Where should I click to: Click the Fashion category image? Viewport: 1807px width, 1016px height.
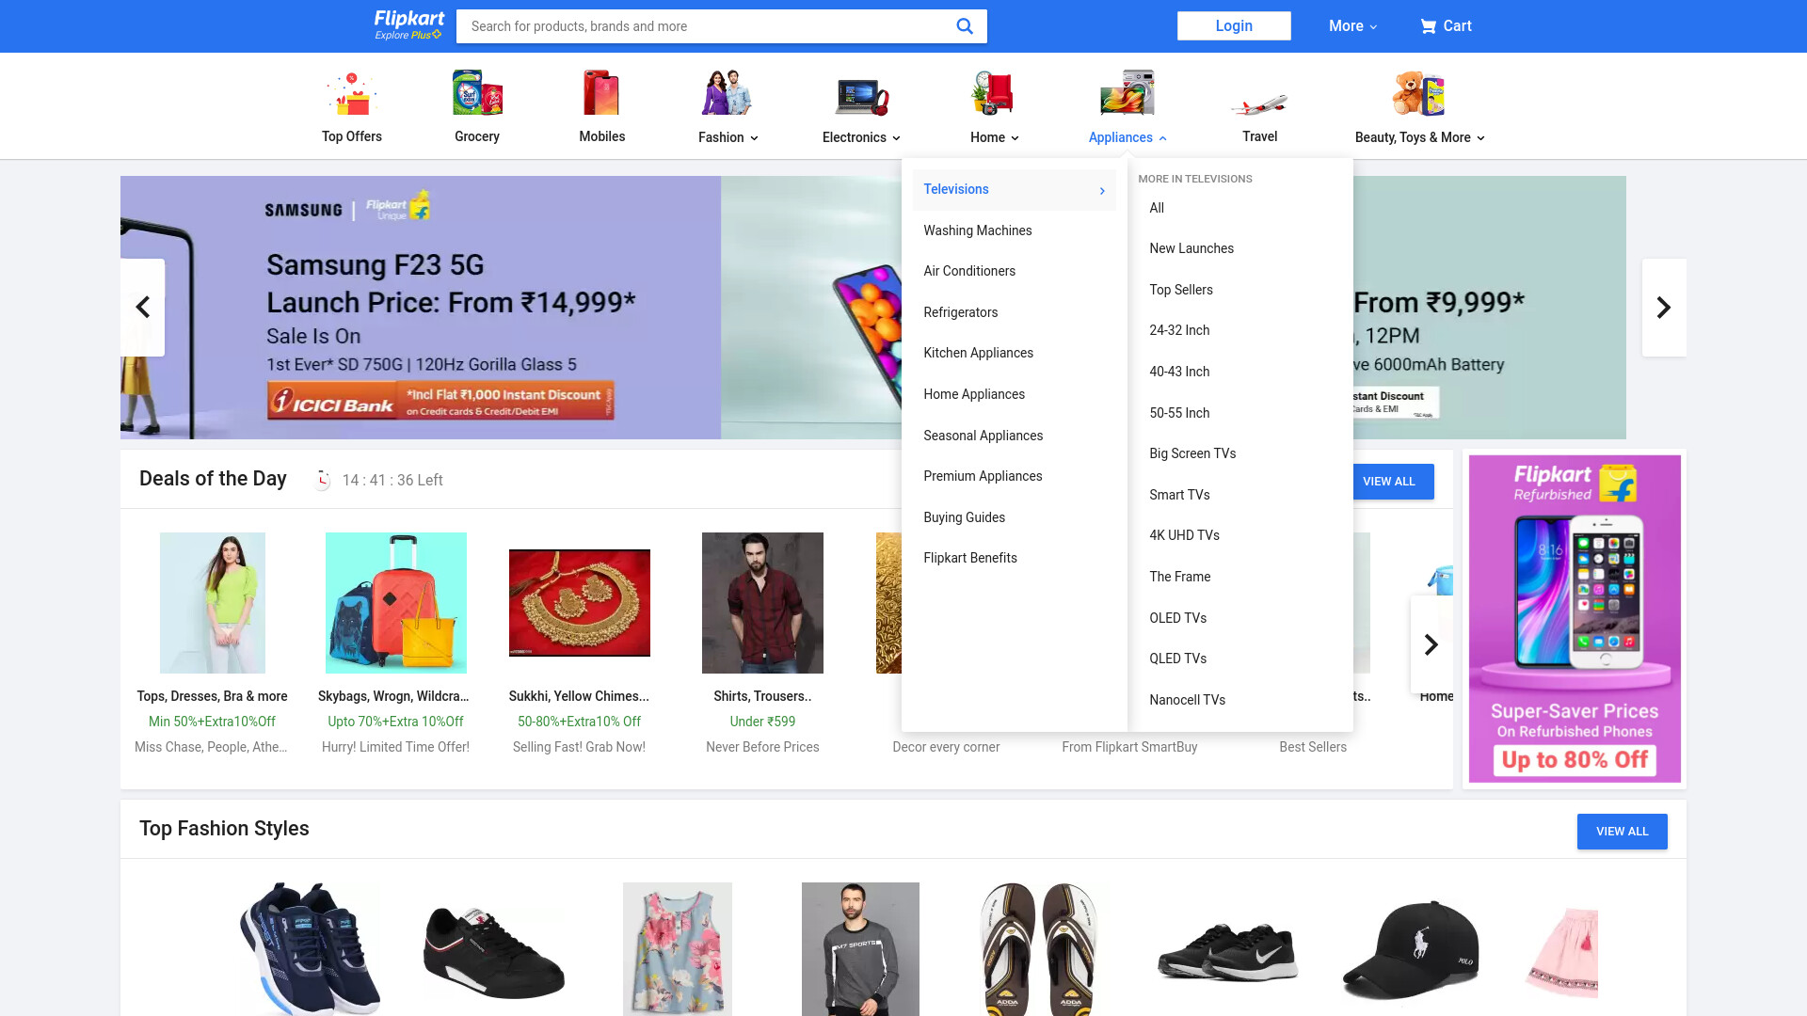[727, 93]
